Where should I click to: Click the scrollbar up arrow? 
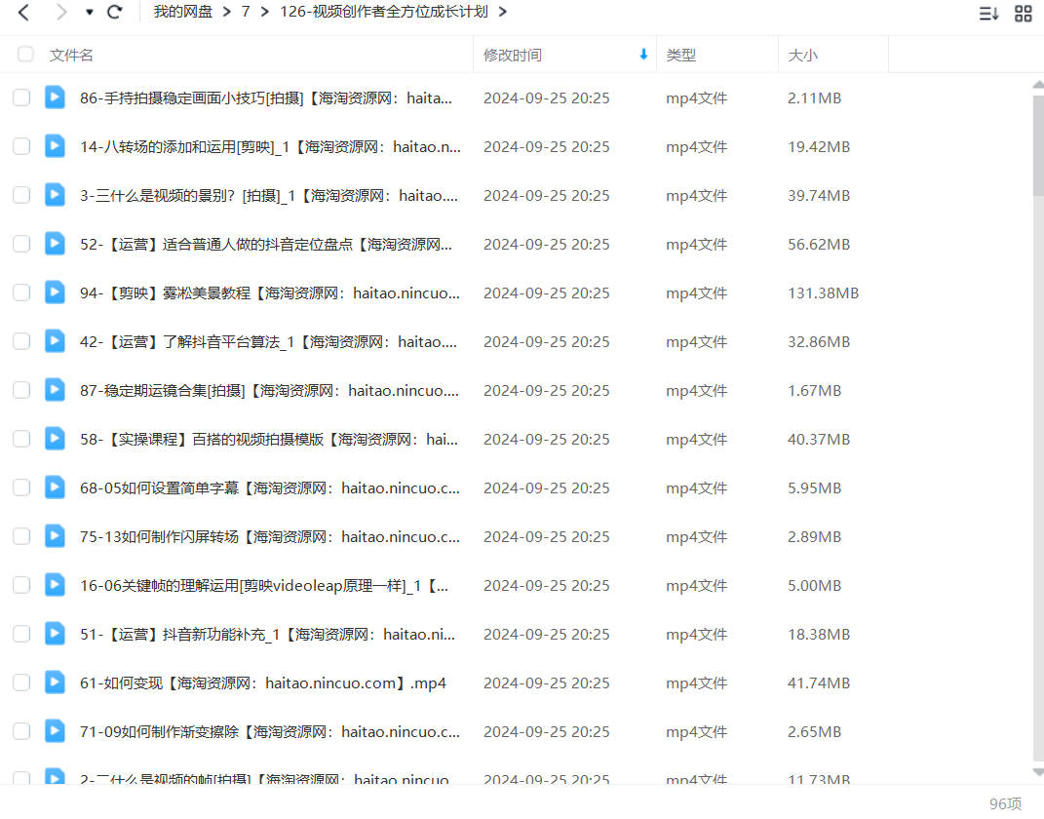click(1038, 85)
